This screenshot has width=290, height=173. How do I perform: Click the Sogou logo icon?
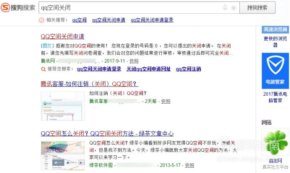coord(5,8)
